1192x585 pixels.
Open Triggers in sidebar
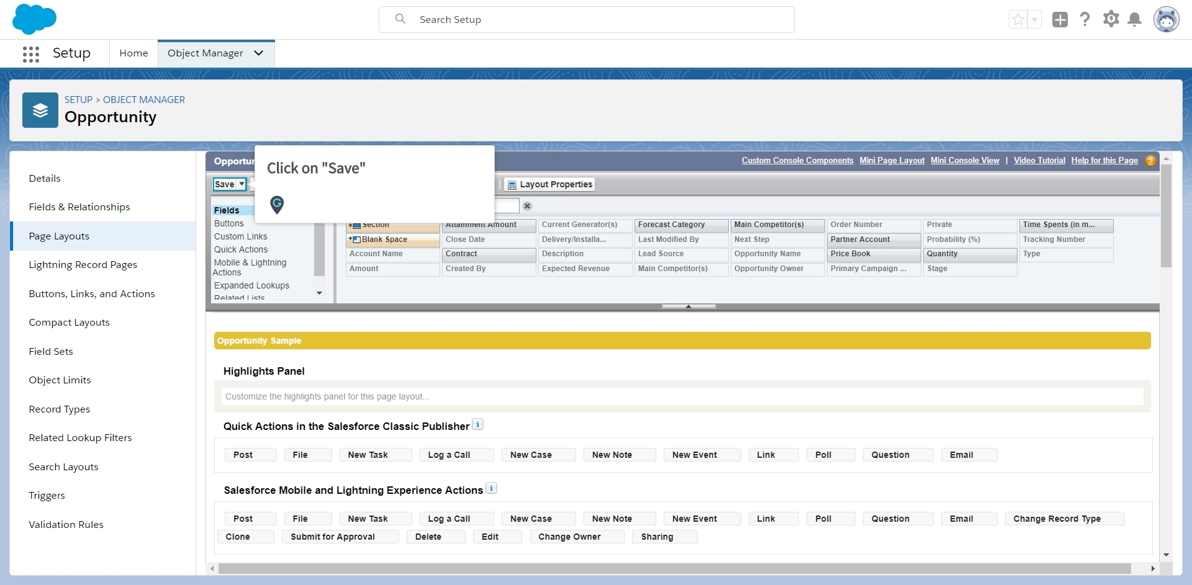click(x=47, y=496)
